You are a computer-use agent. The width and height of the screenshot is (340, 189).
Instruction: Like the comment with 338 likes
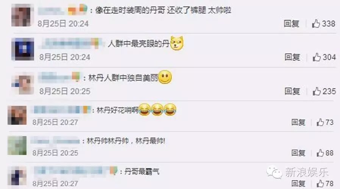[316, 23]
